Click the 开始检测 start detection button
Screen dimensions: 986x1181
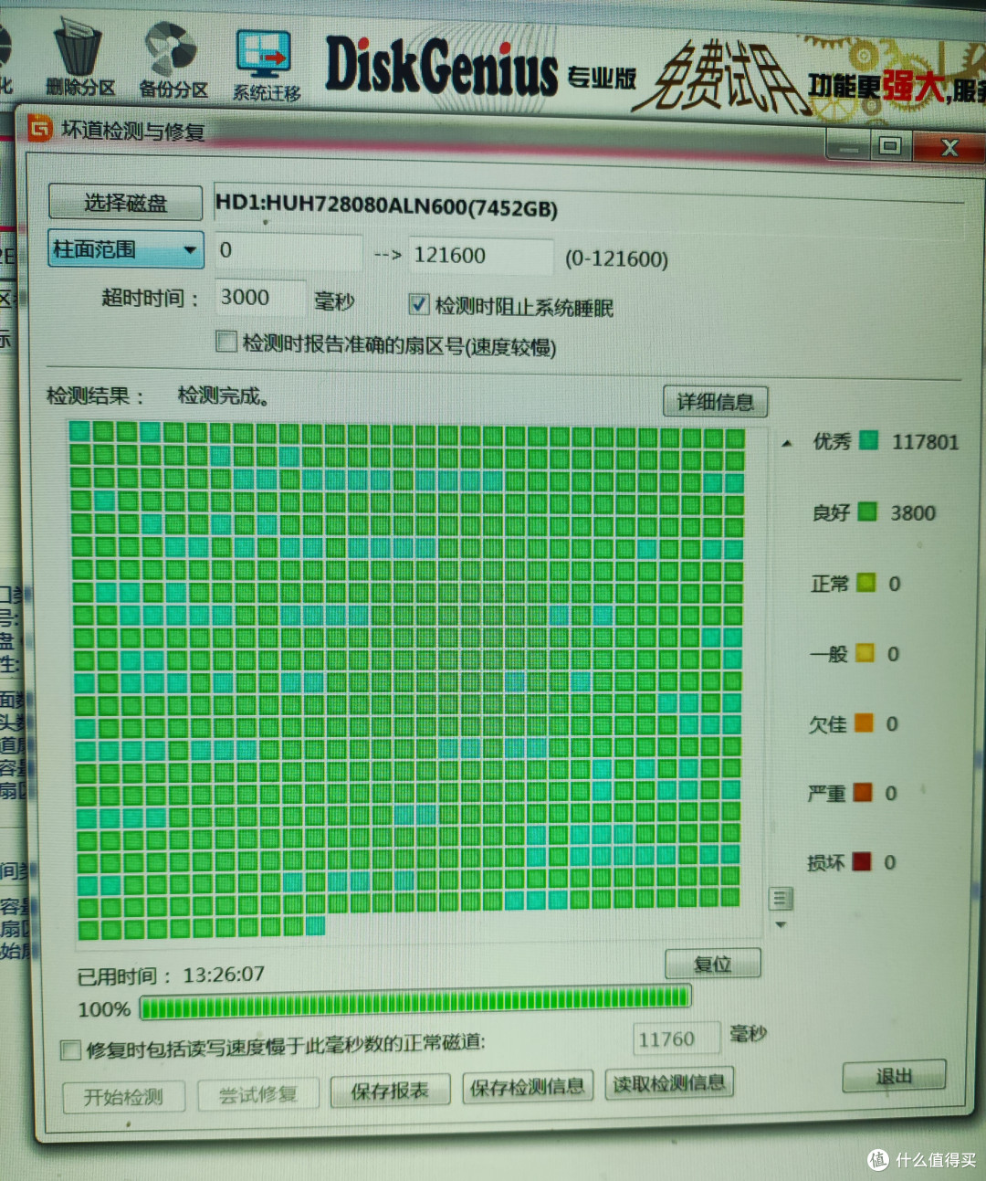[123, 1097]
